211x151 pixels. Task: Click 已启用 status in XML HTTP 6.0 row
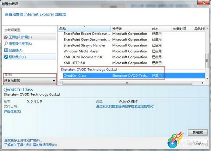pos(157,63)
